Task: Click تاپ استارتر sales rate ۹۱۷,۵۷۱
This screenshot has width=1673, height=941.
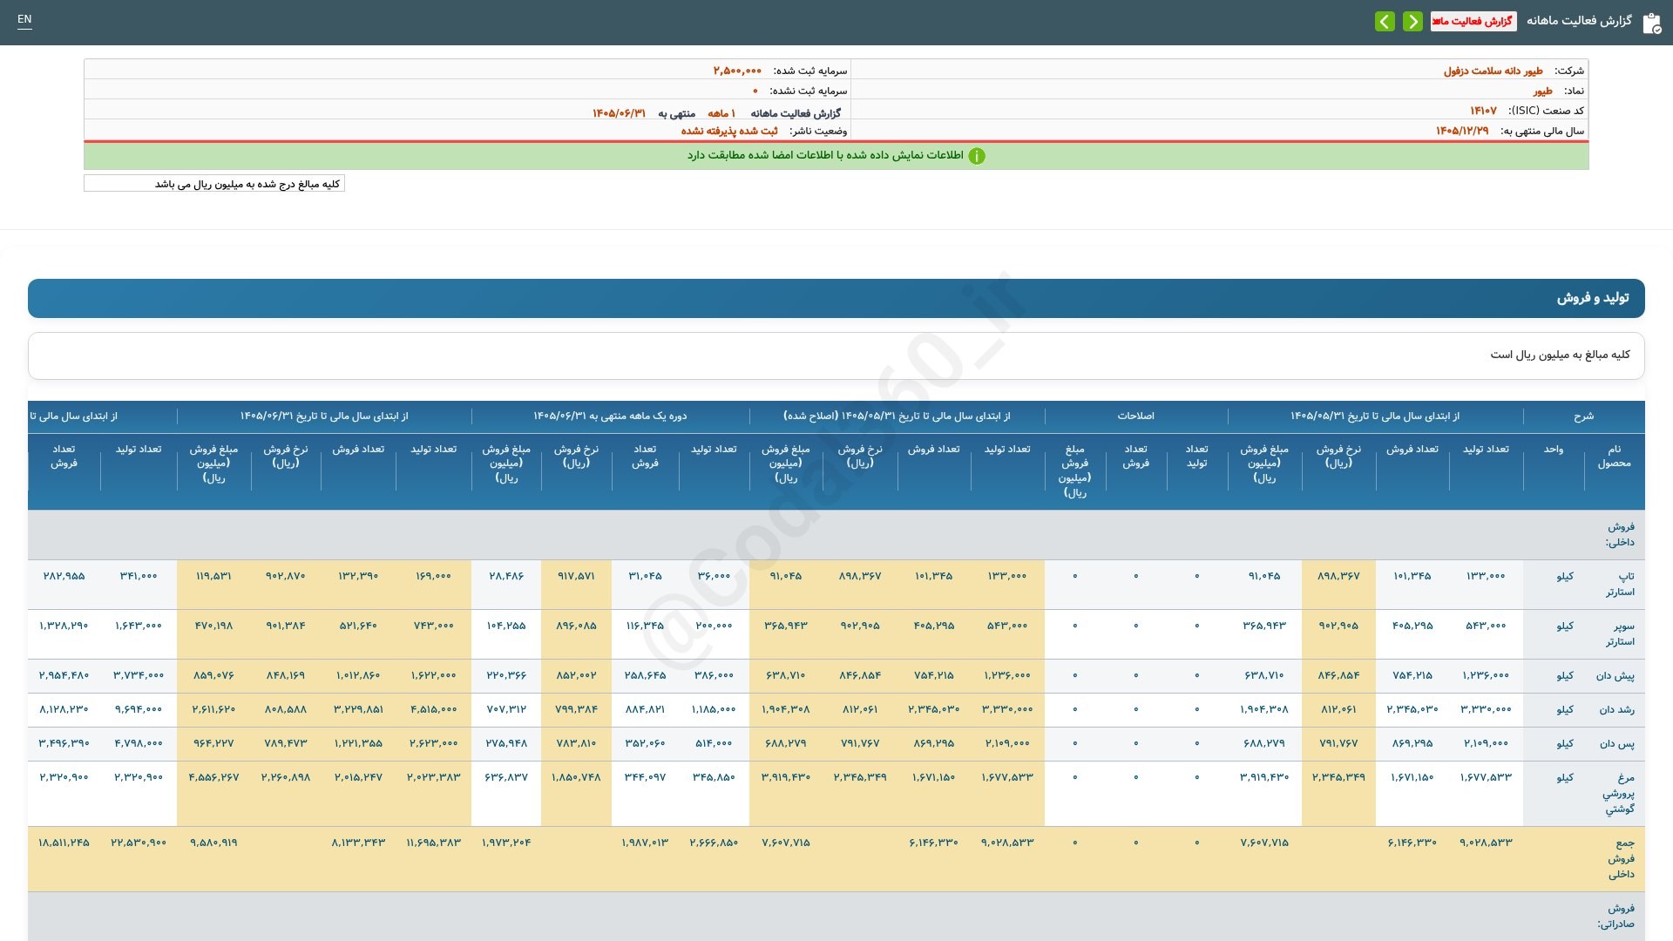Action: pyautogui.click(x=575, y=577)
